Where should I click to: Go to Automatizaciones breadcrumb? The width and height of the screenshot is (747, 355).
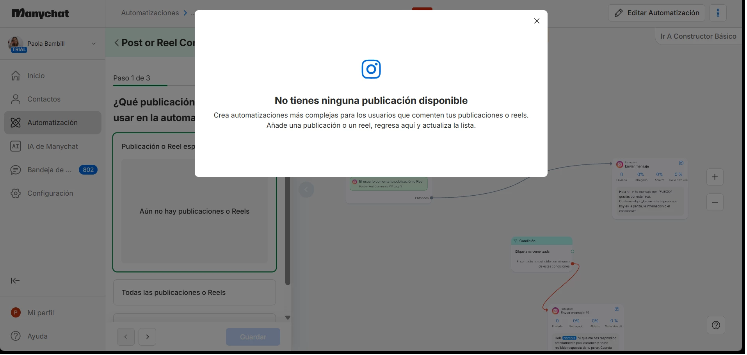[x=150, y=13]
